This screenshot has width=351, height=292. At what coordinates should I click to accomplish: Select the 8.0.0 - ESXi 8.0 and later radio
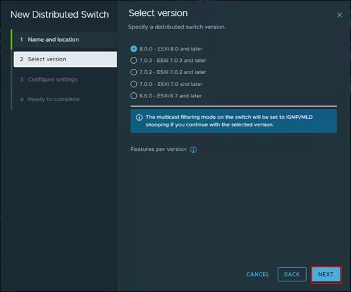[x=134, y=49]
